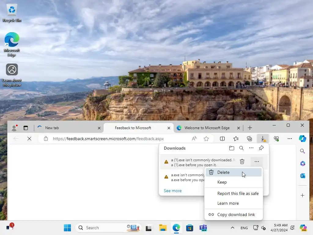313x235 pixels.
Task: Open the notification bell in the system tray
Action: tap(293, 228)
